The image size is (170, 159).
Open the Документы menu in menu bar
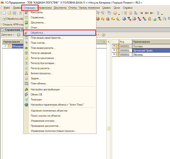pos(60,8)
